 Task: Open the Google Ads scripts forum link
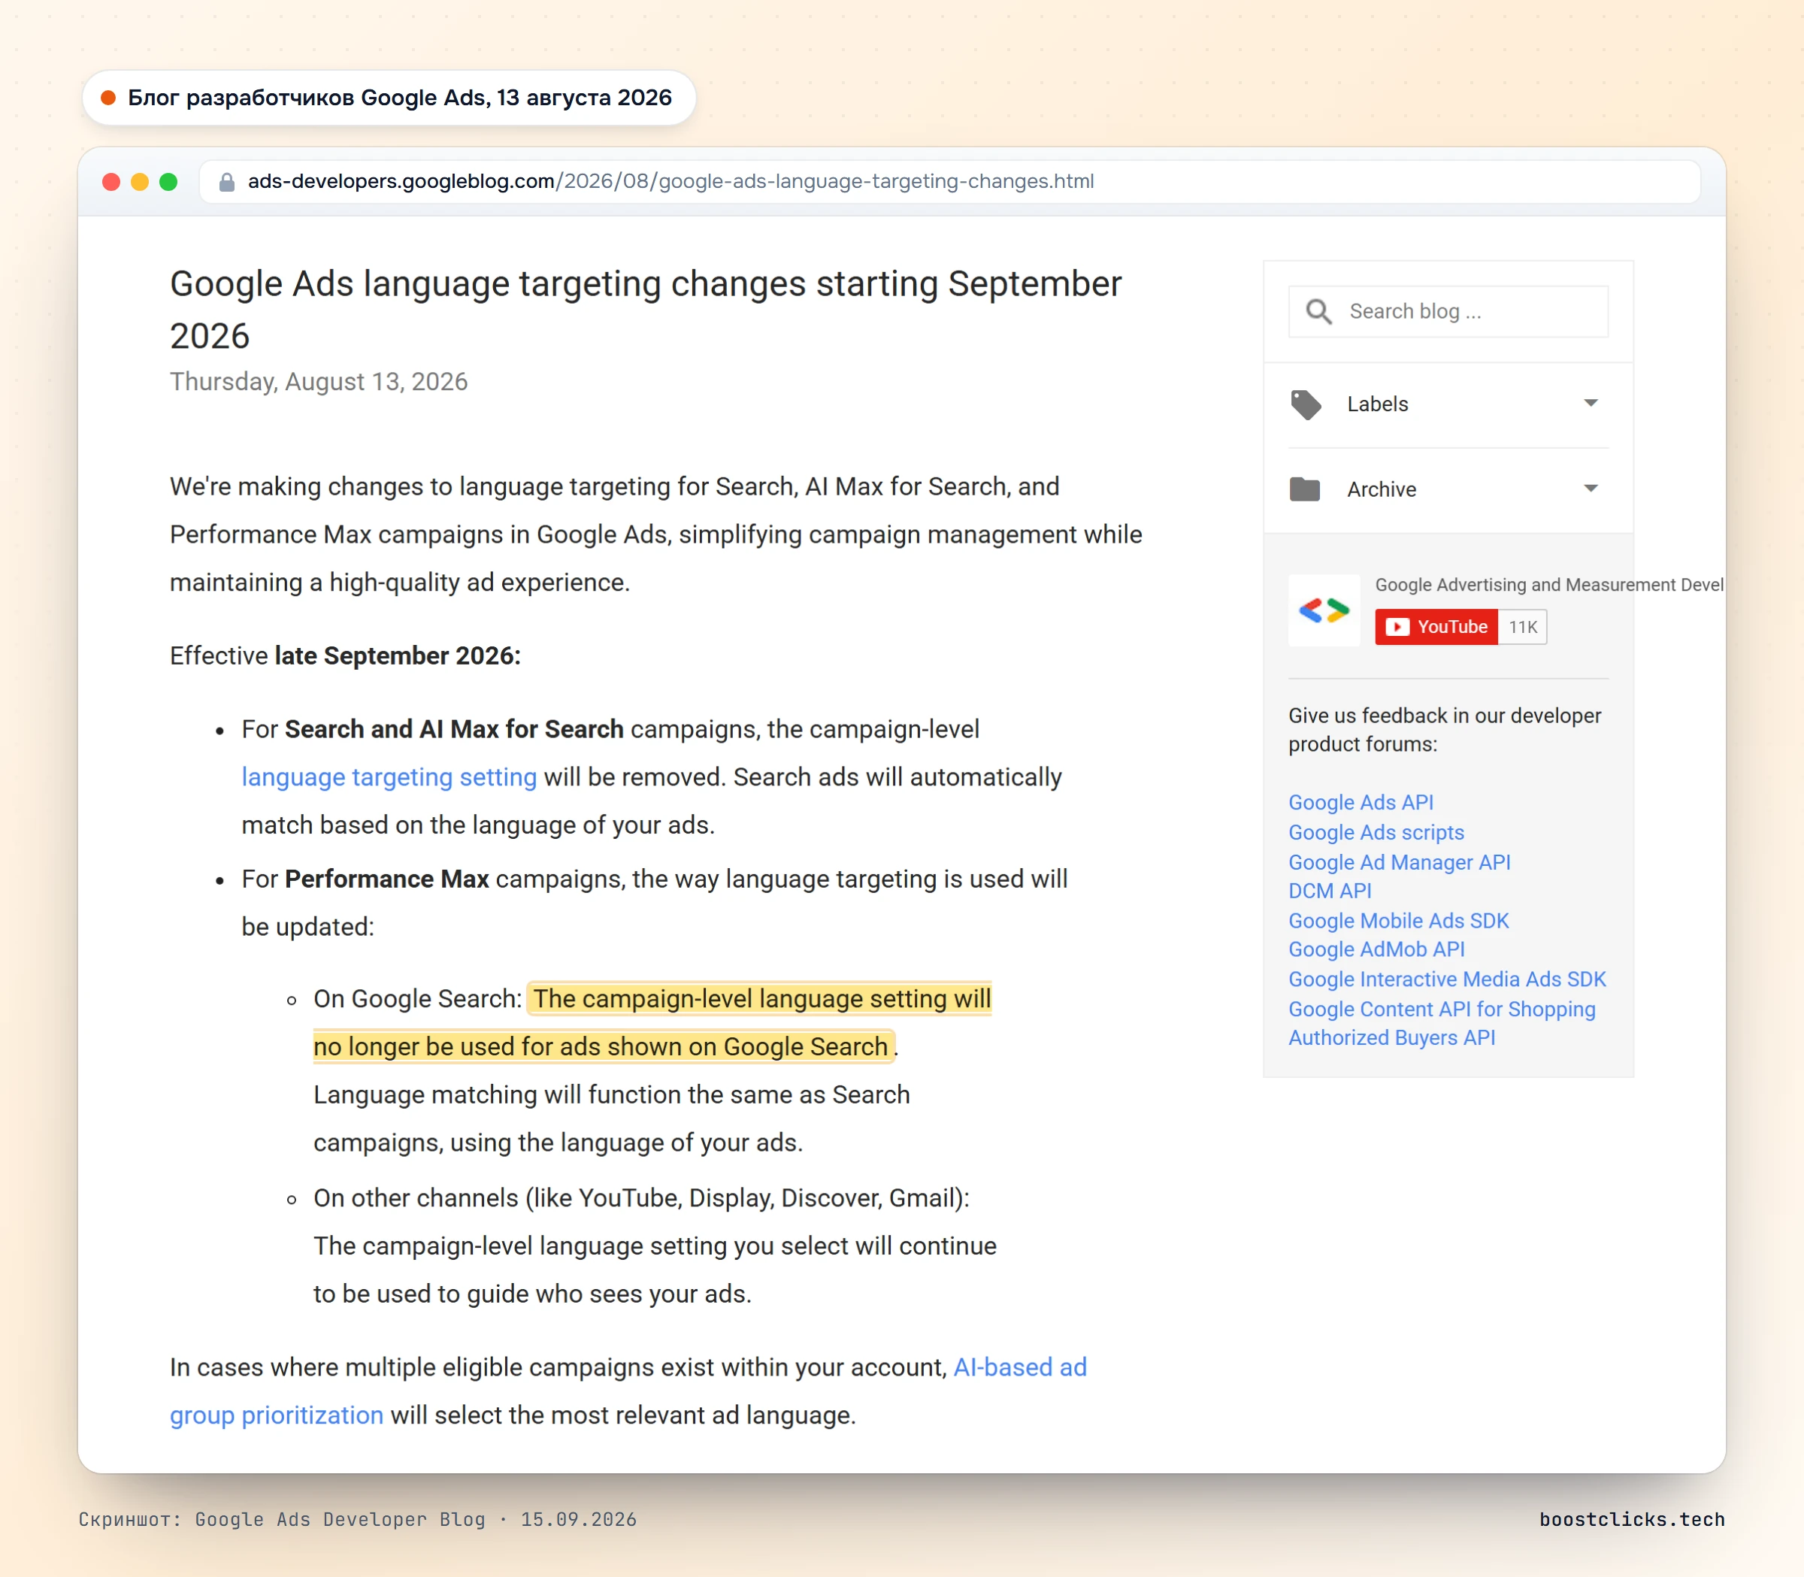[x=1376, y=833]
